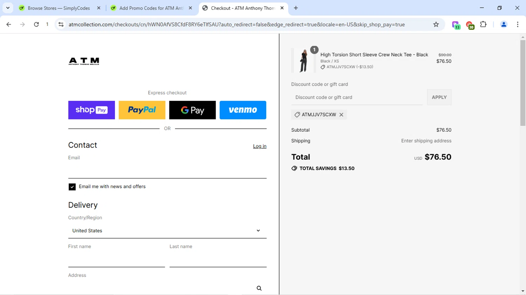Pay with Venmo button
The height and width of the screenshot is (295, 526).
pyautogui.click(x=243, y=110)
